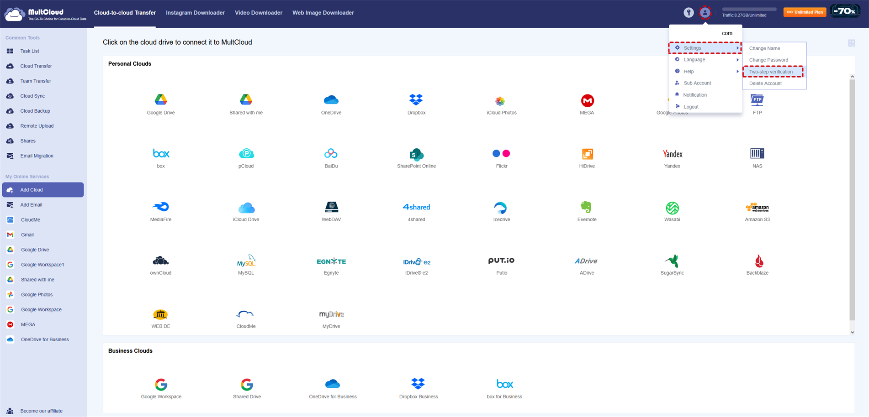This screenshot has width=869, height=417.
Task: Select the Flickr icon
Action: coord(501,153)
